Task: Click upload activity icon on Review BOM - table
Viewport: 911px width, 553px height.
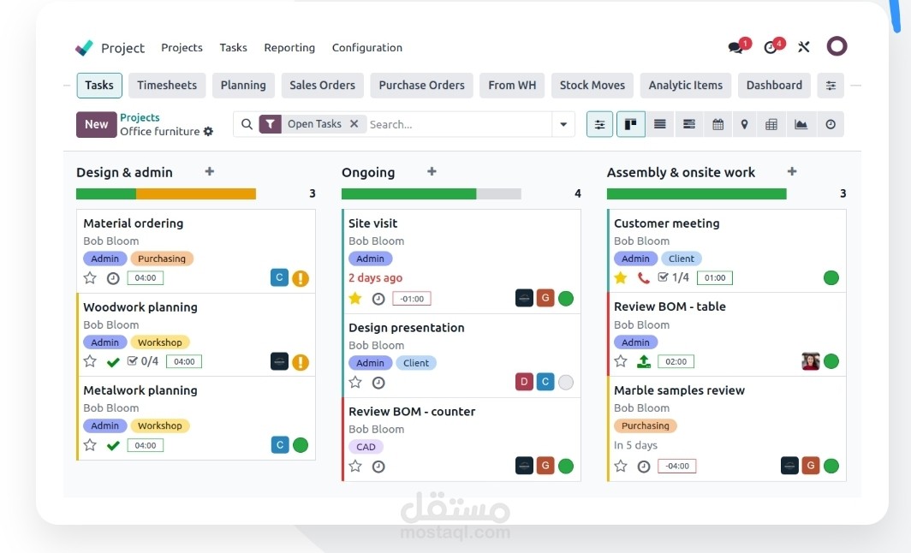Action: coord(644,361)
